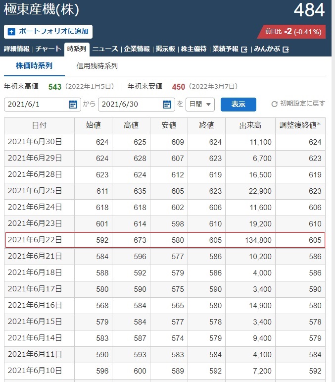Click the 初期設定に戻す link
Image resolution: width=335 pixels, height=382 pixels.
pos(302,104)
